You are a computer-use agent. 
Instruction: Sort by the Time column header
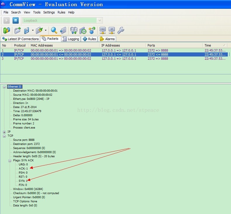pyautogui.click(x=215, y=45)
